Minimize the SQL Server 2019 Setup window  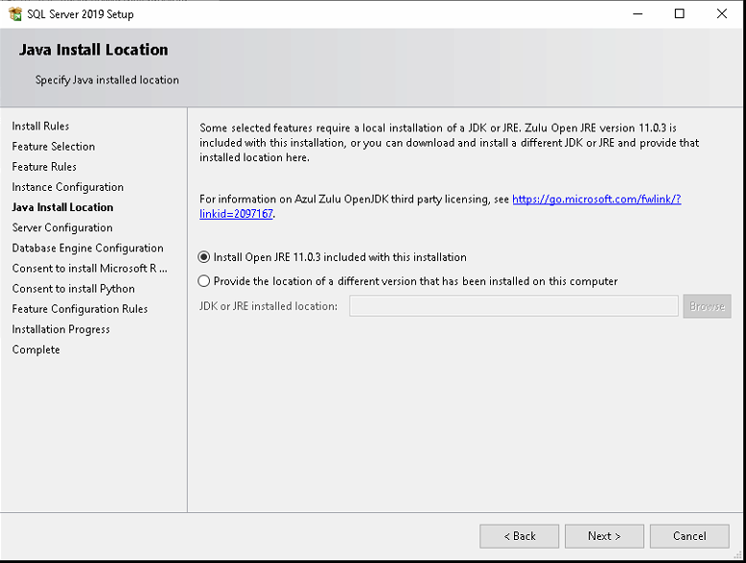(638, 13)
